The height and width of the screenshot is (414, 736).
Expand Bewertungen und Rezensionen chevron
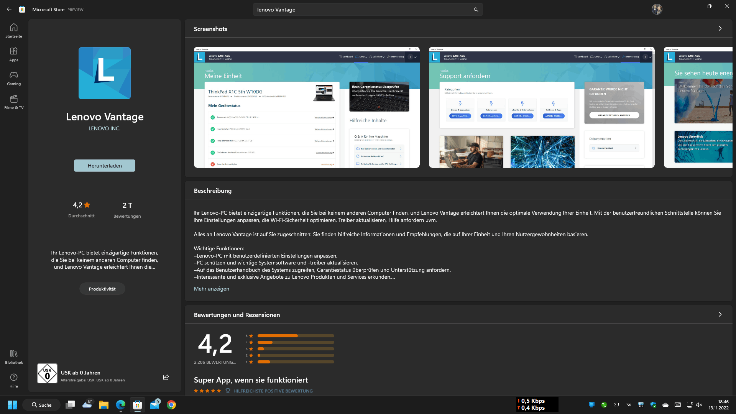pos(720,314)
